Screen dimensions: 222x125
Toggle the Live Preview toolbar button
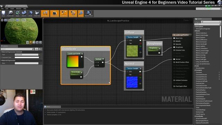[x=54, y=14]
